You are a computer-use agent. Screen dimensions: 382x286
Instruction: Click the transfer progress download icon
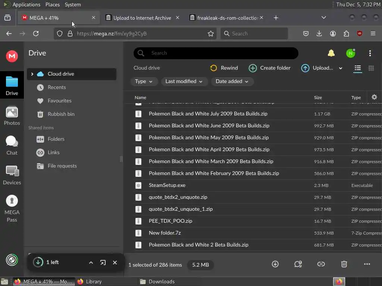38,262
